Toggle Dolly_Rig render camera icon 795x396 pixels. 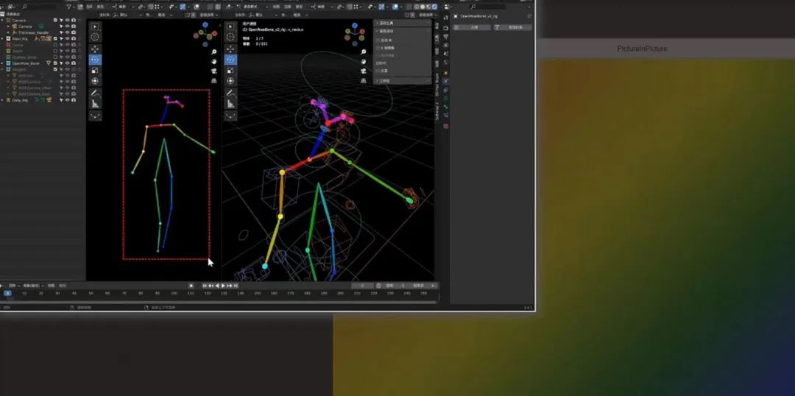[74, 100]
